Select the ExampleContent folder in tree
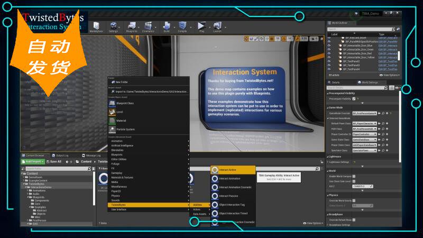Image resolution: width=423 pixels, height=238 pixels. click(x=38, y=180)
